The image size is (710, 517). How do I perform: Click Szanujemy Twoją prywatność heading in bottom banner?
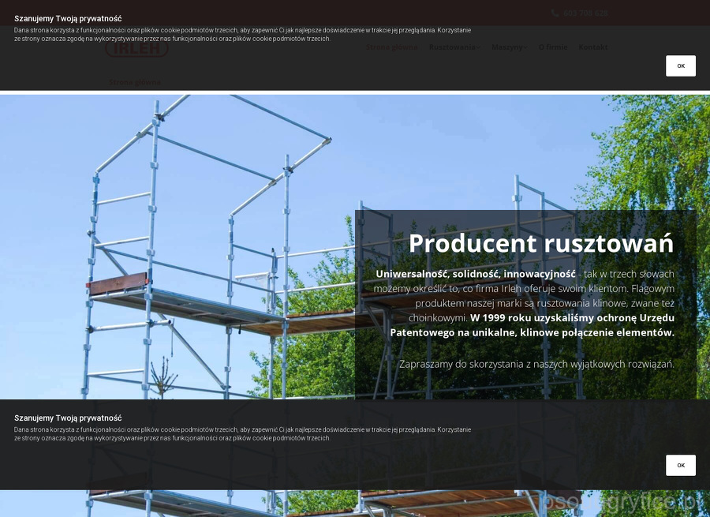pos(68,418)
